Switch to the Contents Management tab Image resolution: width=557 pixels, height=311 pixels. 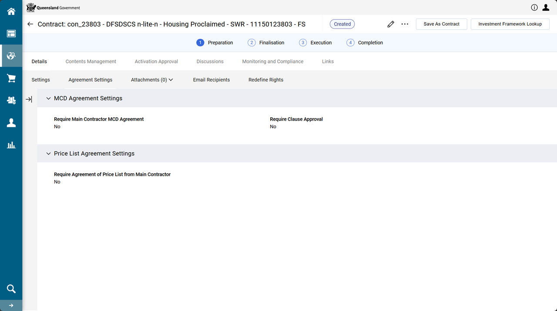91,62
